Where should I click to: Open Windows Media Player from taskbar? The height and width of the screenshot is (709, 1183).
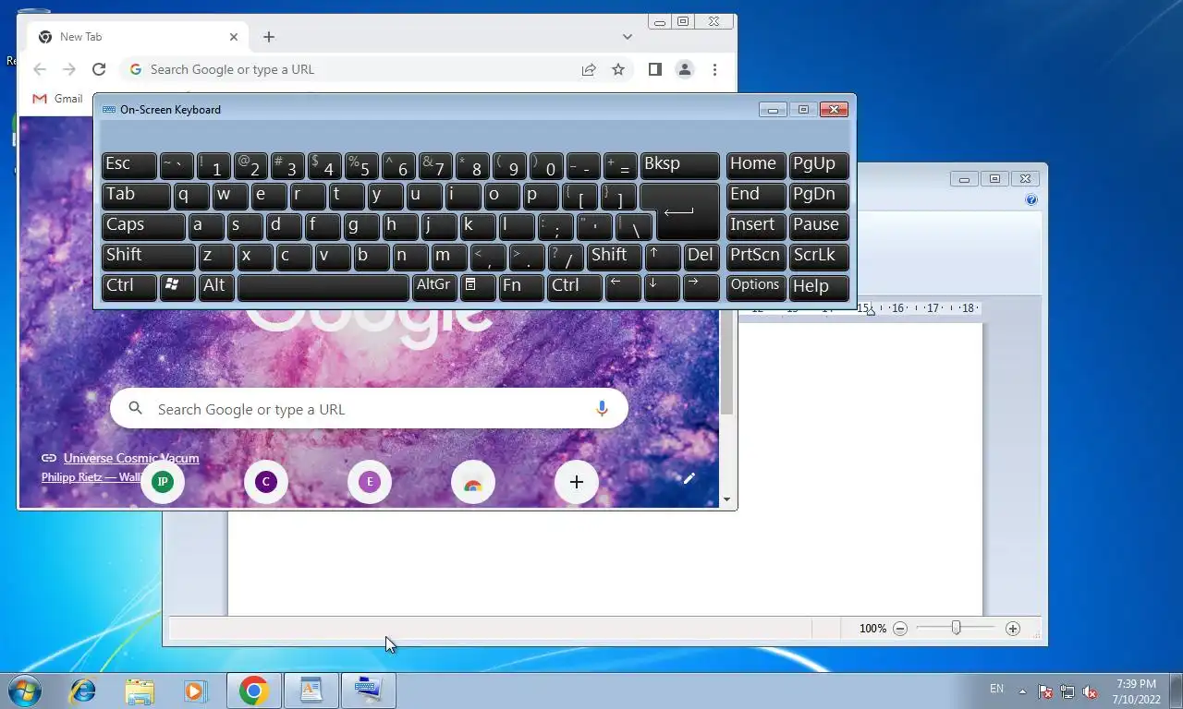point(195,691)
